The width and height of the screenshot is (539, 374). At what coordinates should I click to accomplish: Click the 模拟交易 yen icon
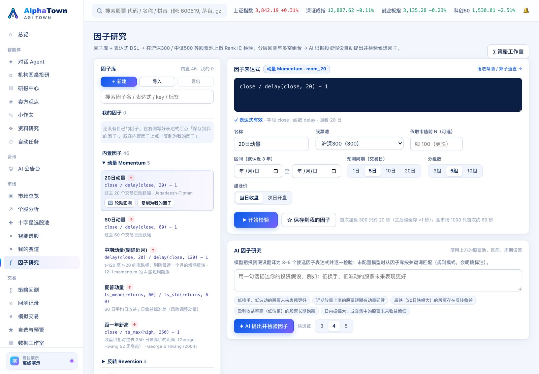click(11, 316)
